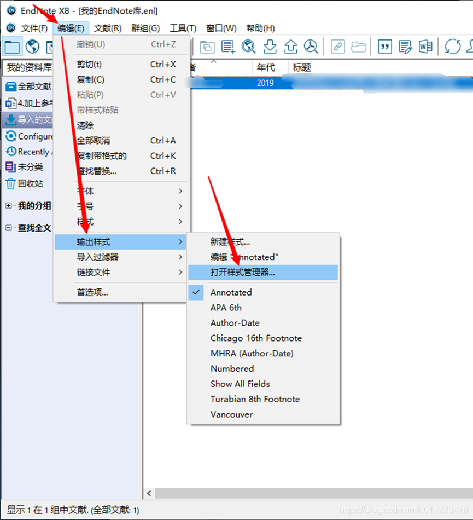Select the 4.加上参考 Word document group
473x520 pixels.
(29, 103)
